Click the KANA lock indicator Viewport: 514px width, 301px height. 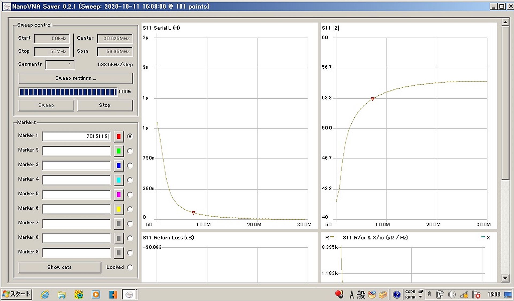click(x=410, y=297)
